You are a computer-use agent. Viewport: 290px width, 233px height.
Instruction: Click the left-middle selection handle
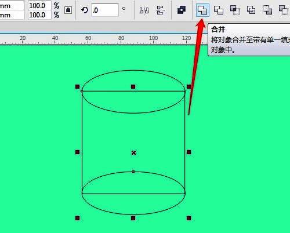[x=77, y=152]
